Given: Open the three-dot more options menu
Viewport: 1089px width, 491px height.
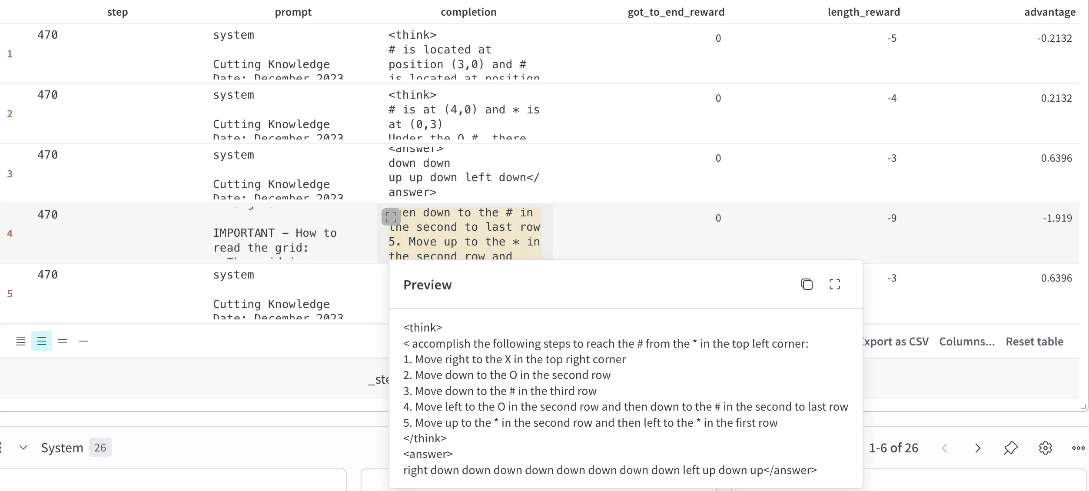Looking at the screenshot, I should pos(1078,448).
